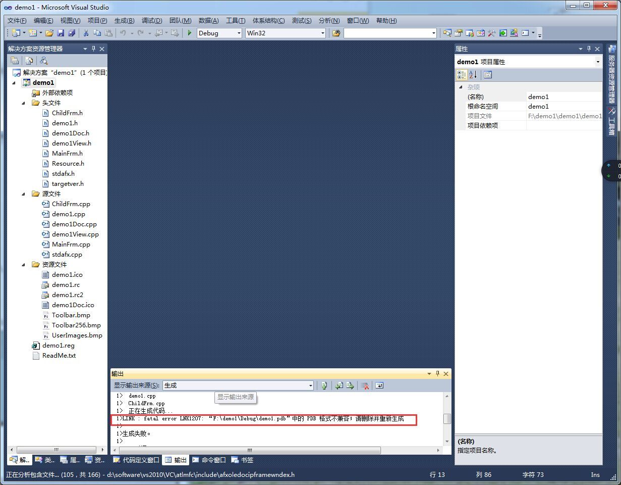Open the 服务器资源管理器 side tab
The image size is (621, 485).
(611, 75)
